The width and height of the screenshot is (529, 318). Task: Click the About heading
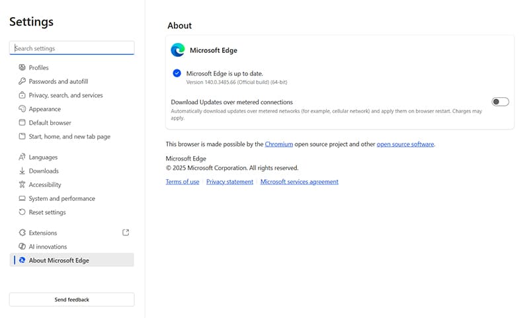(x=179, y=26)
